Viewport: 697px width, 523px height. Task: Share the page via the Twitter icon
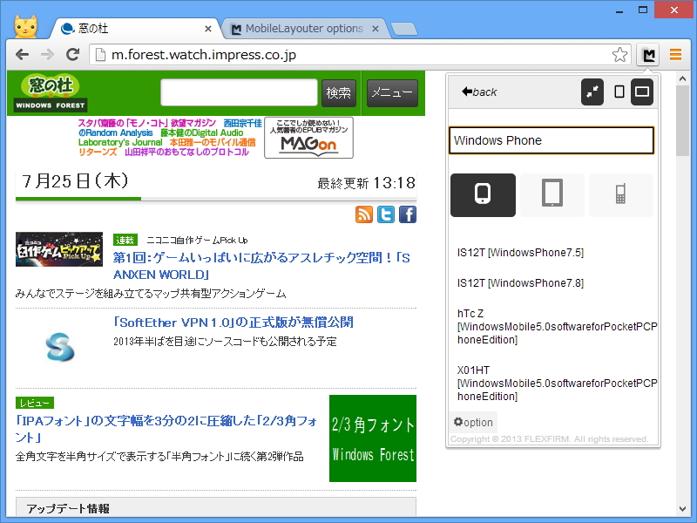pyautogui.click(x=386, y=214)
